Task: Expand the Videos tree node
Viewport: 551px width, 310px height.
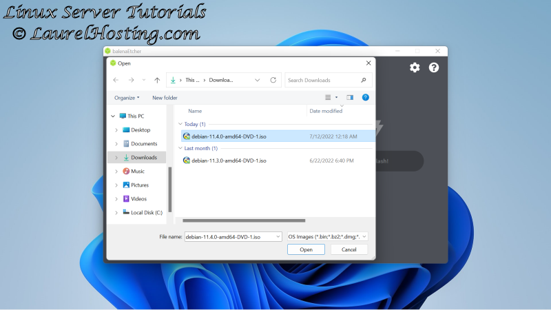Action: (116, 199)
